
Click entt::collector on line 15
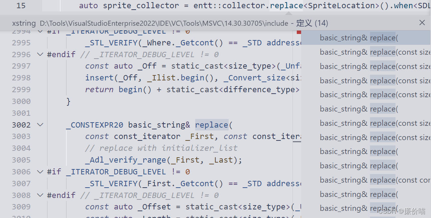[229, 5]
